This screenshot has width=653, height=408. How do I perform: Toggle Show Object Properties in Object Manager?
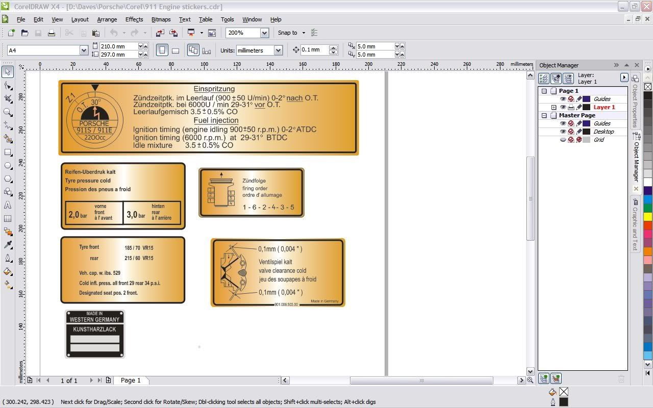[x=544, y=78]
